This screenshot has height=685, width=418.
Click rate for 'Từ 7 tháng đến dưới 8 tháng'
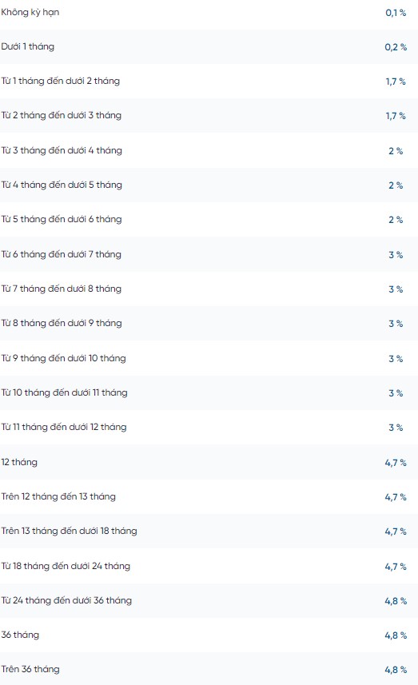pos(396,289)
